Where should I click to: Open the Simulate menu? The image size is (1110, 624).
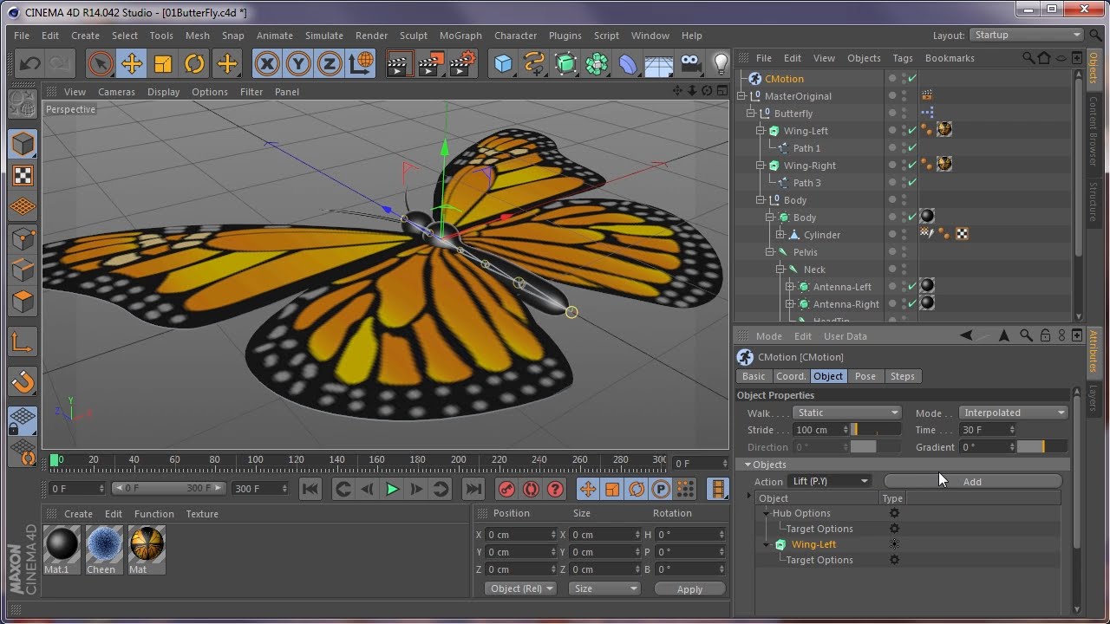(324, 36)
